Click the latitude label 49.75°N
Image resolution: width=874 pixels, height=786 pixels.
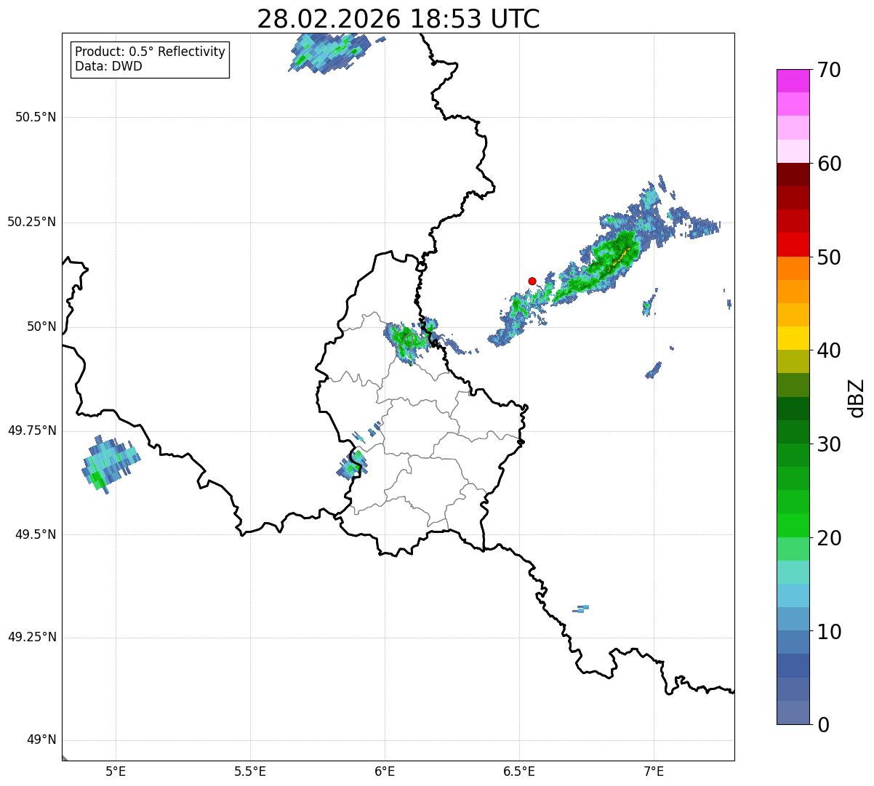pyautogui.click(x=32, y=430)
